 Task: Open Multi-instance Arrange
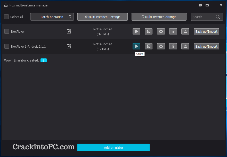pos(159,17)
